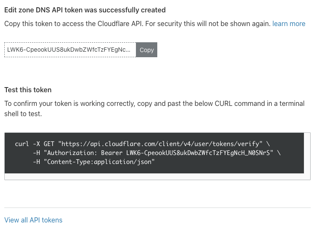Click the horizontal divider above View all tokens

click(157, 208)
